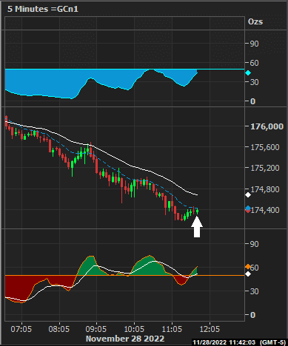Click the 30 label in the top indicator panel
288x346 pixels.
tap(254, 82)
